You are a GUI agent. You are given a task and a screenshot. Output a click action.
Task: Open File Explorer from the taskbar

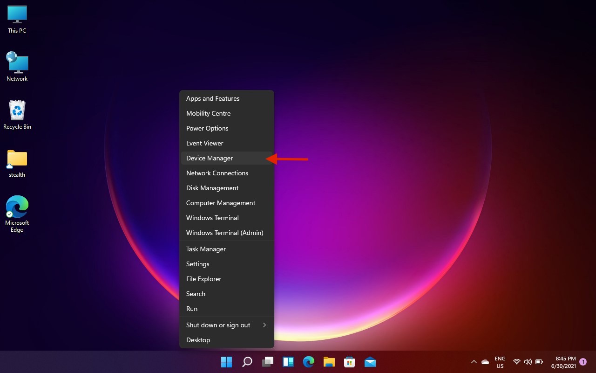tap(329, 362)
